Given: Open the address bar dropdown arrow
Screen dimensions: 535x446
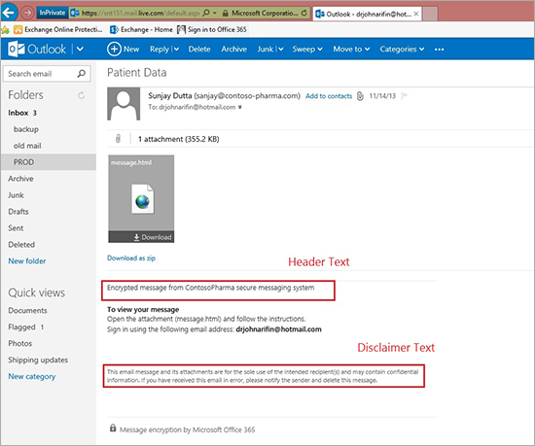Looking at the screenshot, I should tap(215, 13).
